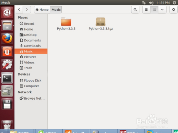Select the Python-3.3.3 folder icon

pyautogui.click(x=66, y=22)
